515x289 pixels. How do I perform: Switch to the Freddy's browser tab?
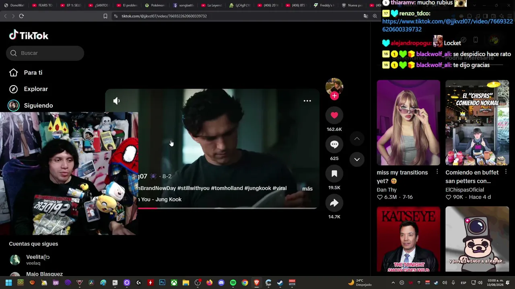(324, 5)
